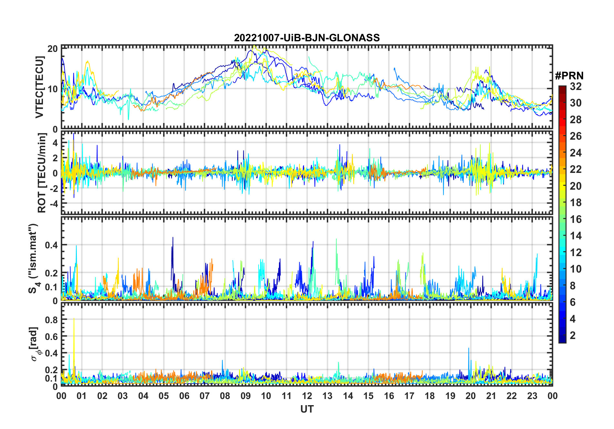
Task: Click the dark blue colorbar region near 2
Action: [x=562, y=335]
